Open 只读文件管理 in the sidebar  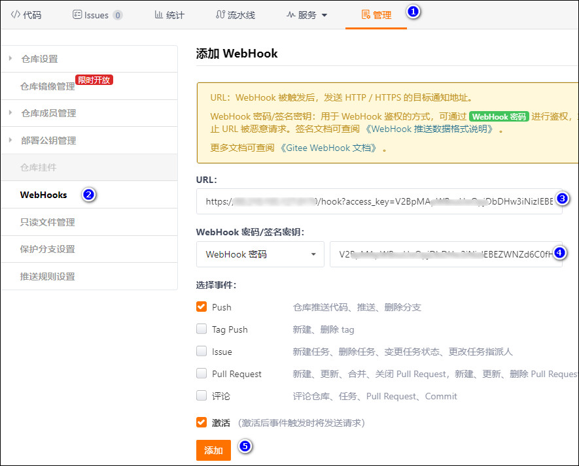(89, 222)
